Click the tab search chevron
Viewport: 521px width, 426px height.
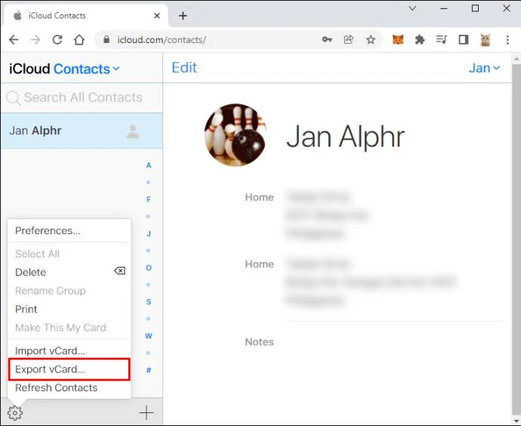coord(412,8)
